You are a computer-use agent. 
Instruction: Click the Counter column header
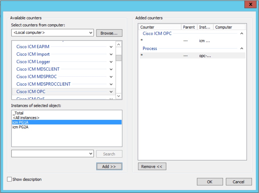tap(160, 27)
